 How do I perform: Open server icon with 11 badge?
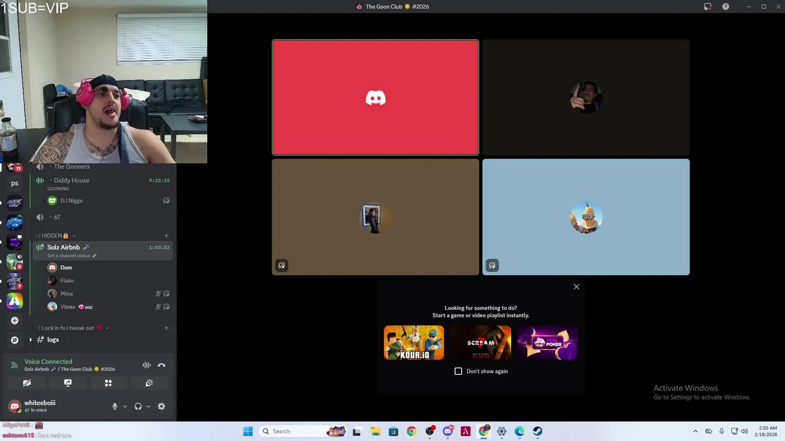(x=15, y=167)
